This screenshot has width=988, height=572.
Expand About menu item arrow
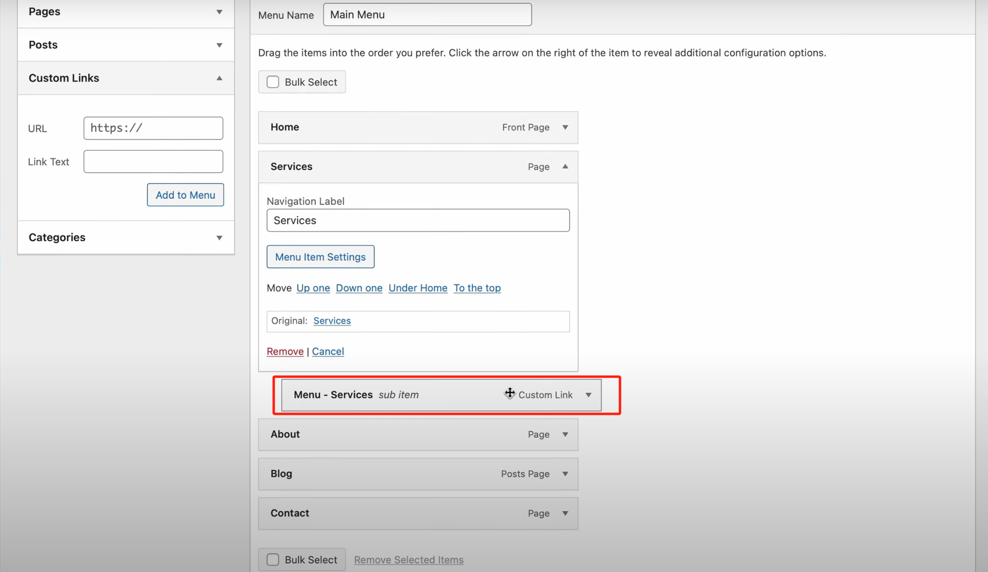click(565, 434)
